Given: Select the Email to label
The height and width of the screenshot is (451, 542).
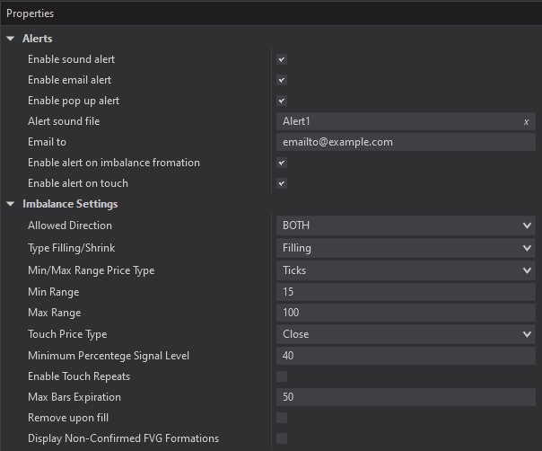Looking at the screenshot, I should click(x=47, y=142).
